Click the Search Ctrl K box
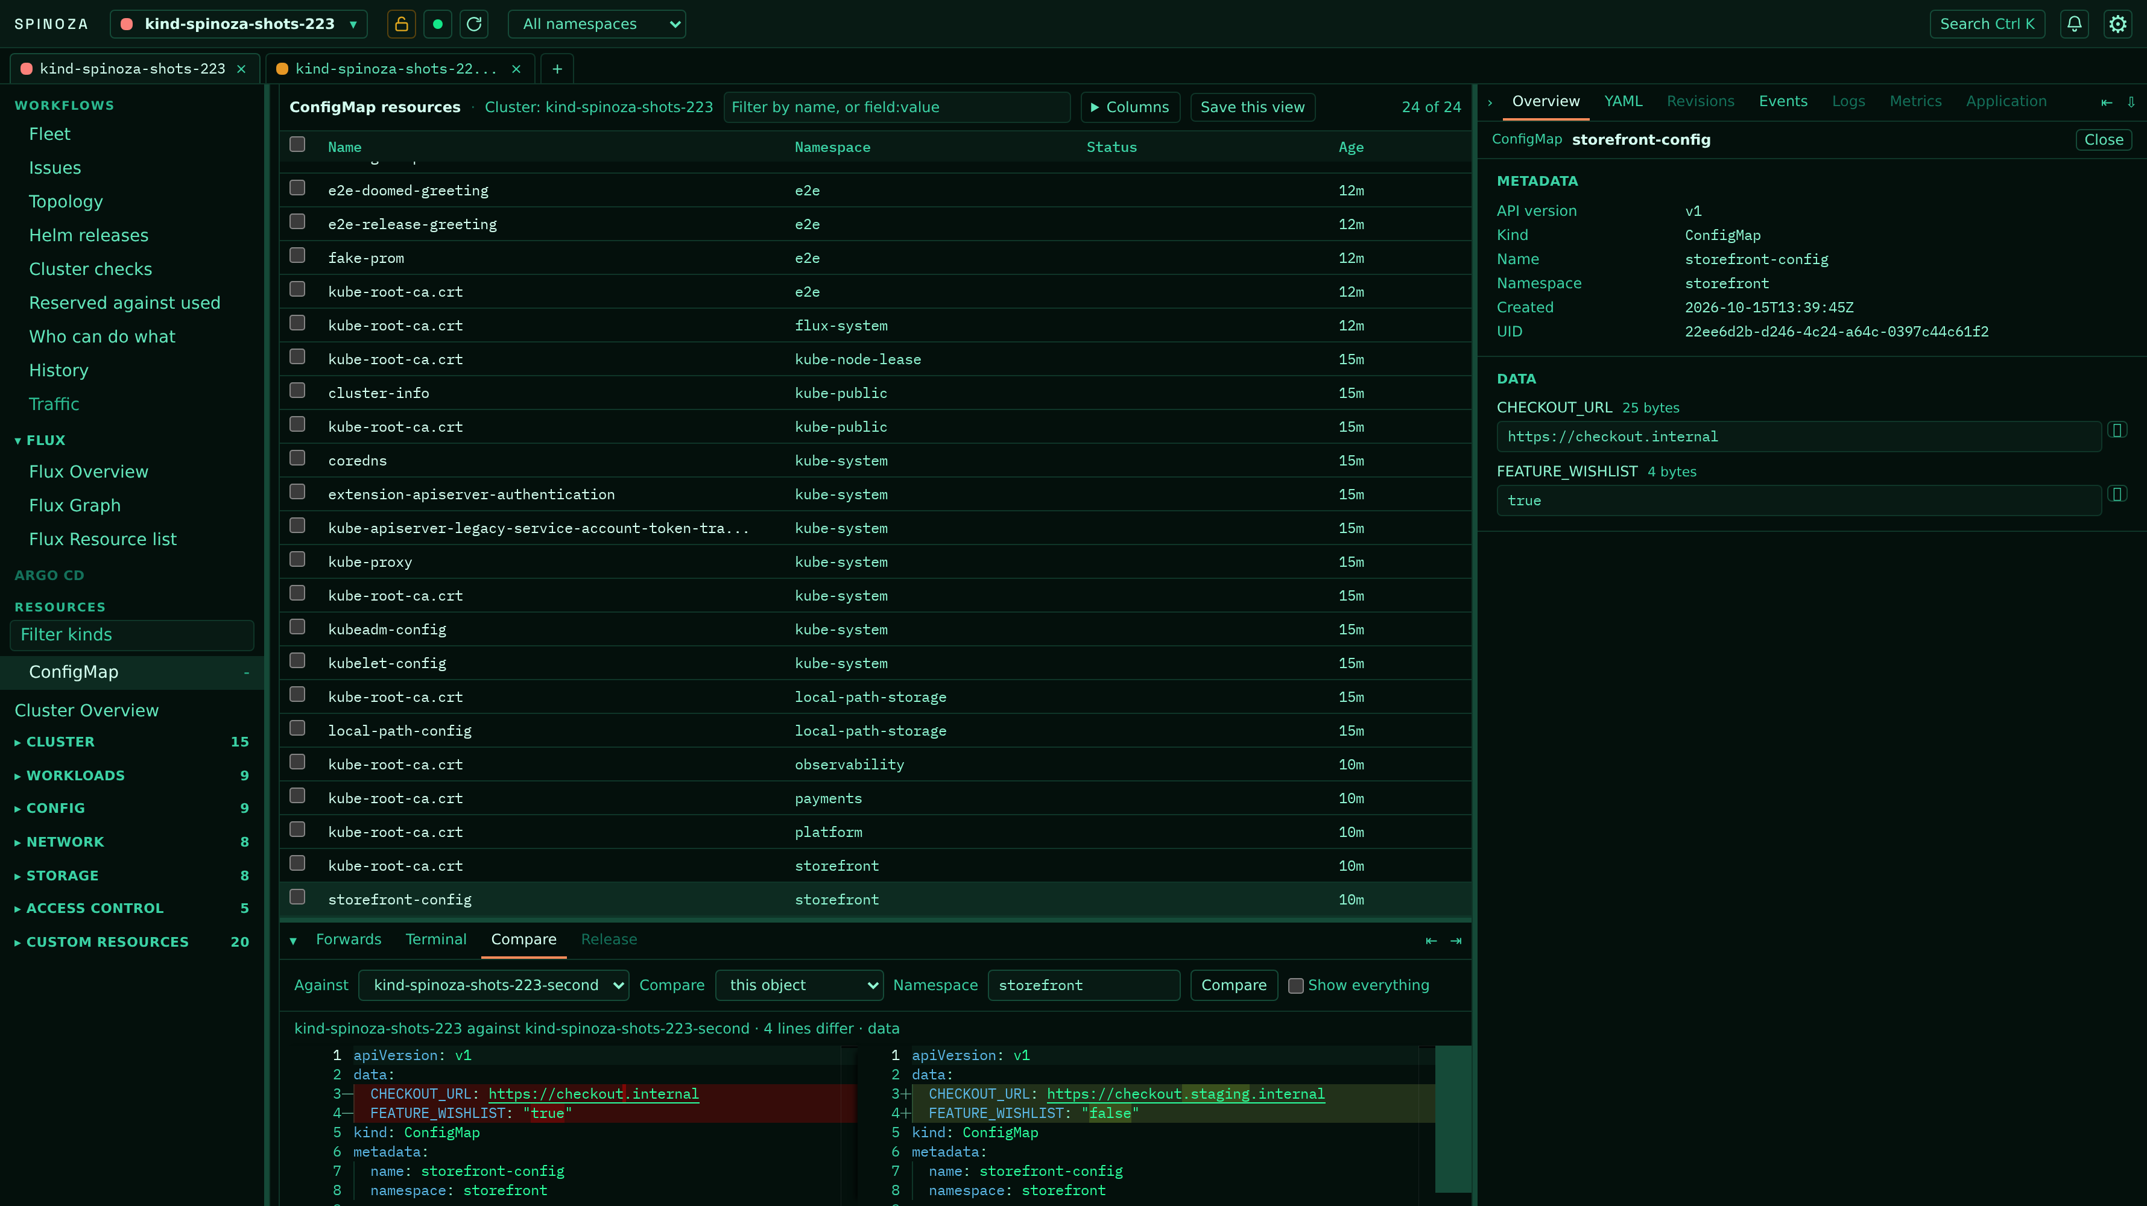 point(1987,24)
